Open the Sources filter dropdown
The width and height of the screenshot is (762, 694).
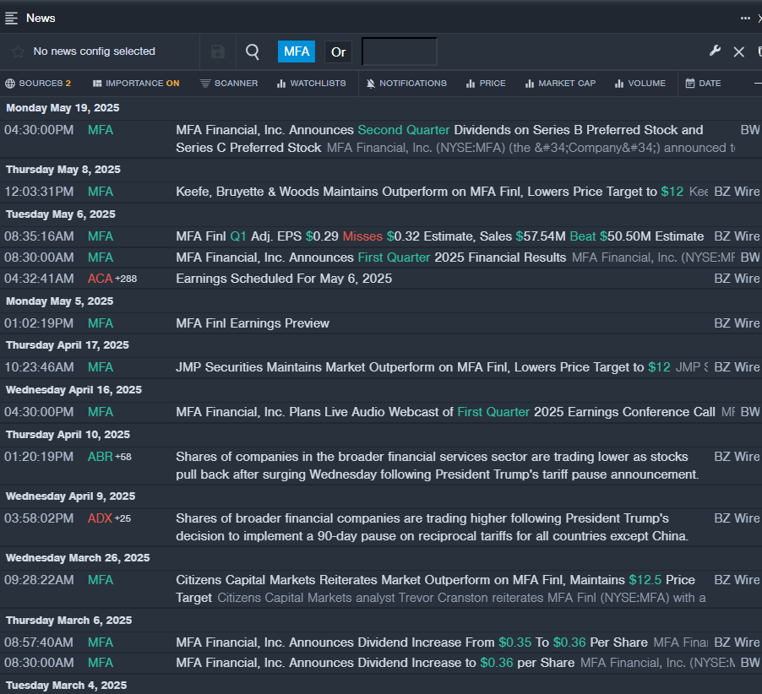38,84
